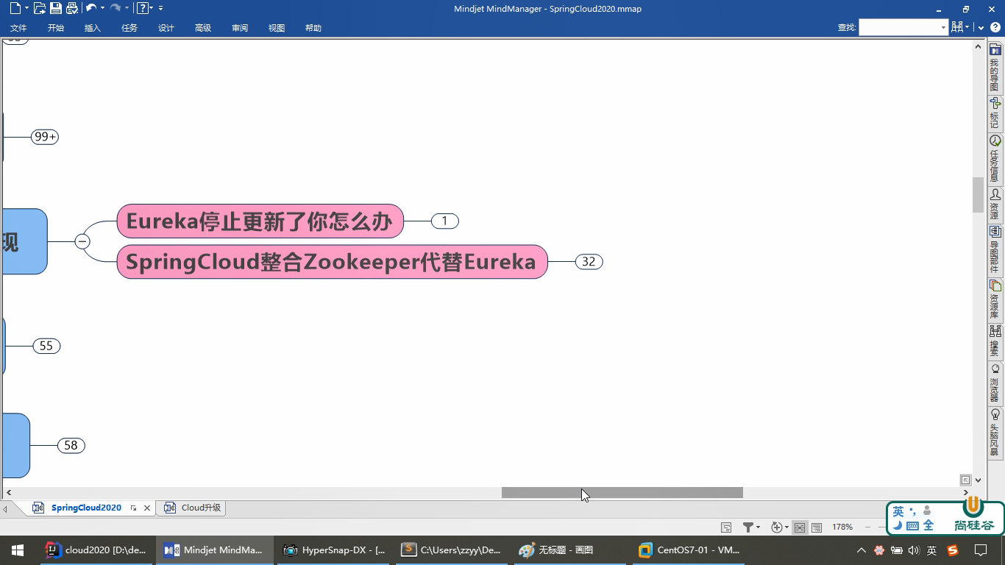
Task: Open the 插入 ribbon tab
Action: (x=93, y=28)
